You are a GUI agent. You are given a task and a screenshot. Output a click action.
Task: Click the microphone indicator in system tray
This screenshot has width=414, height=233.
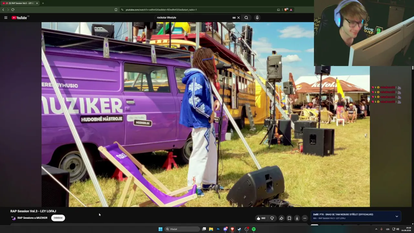pos(381,229)
